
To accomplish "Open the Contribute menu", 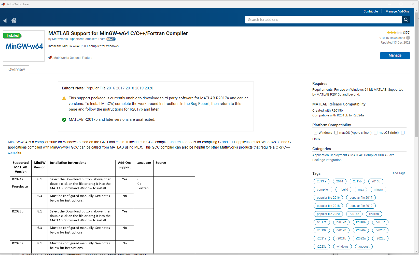I will (x=371, y=11).
